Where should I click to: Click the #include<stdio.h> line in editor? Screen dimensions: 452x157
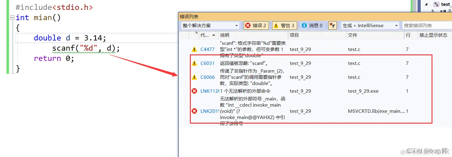pyautogui.click(x=54, y=7)
